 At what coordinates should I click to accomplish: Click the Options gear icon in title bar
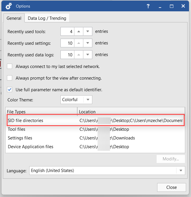(9, 6)
